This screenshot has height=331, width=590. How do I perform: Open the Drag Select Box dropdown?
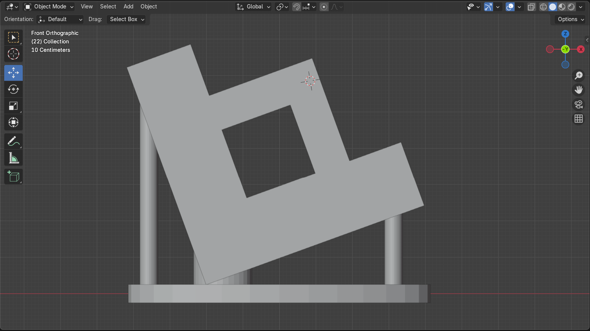pos(126,19)
